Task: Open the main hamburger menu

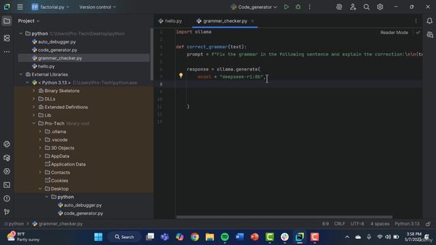Action: (x=20, y=7)
